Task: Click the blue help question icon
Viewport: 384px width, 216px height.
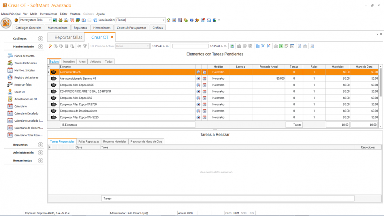Action: coord(192,20)
